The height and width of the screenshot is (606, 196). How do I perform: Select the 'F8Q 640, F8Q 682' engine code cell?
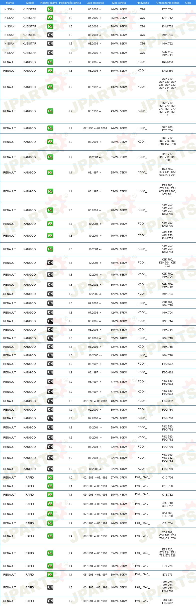click(x=167, y=601)
